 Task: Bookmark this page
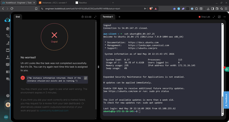point(36,9)
